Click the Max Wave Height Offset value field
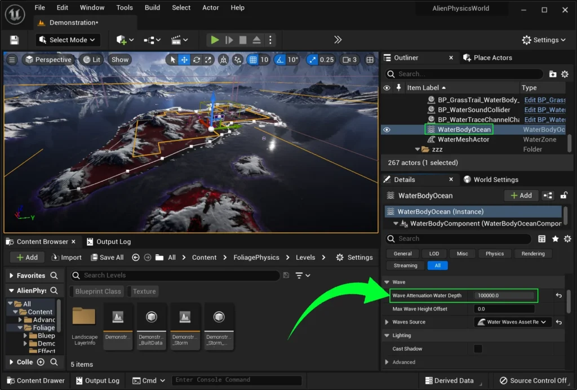 point(504,309)
